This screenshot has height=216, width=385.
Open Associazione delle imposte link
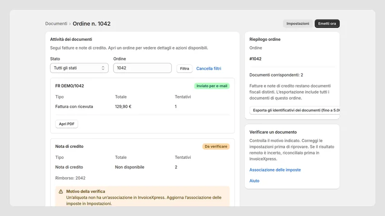[x=275, y=170]
